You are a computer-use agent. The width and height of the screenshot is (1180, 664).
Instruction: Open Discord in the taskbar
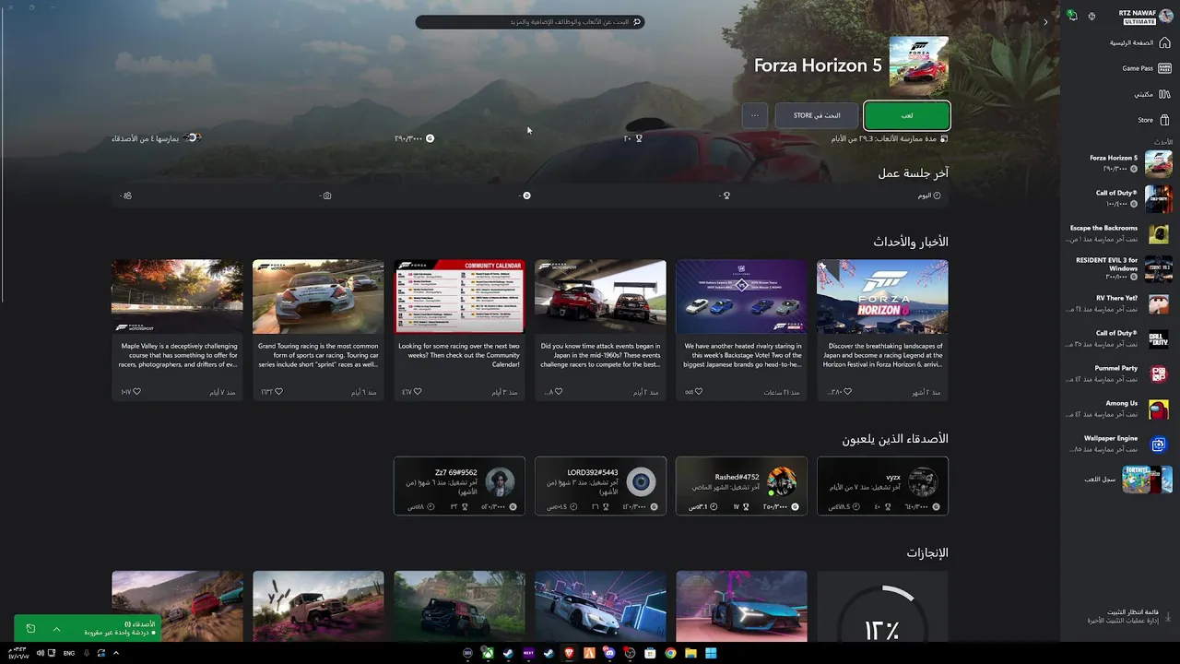(x=609, y=653)
